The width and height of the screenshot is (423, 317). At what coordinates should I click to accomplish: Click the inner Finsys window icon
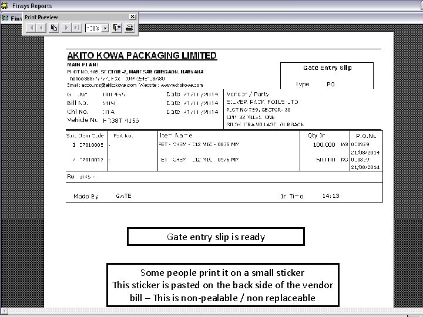point(5,18)
